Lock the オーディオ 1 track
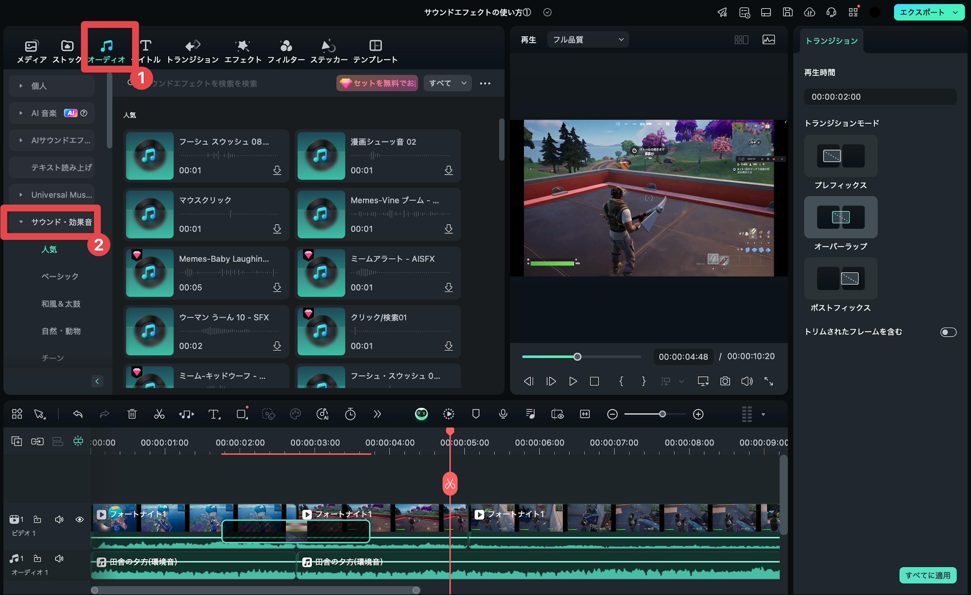Image resolution: width=971 pixels, height=595 pixels. pyautogui.click(x=37, y=558)
